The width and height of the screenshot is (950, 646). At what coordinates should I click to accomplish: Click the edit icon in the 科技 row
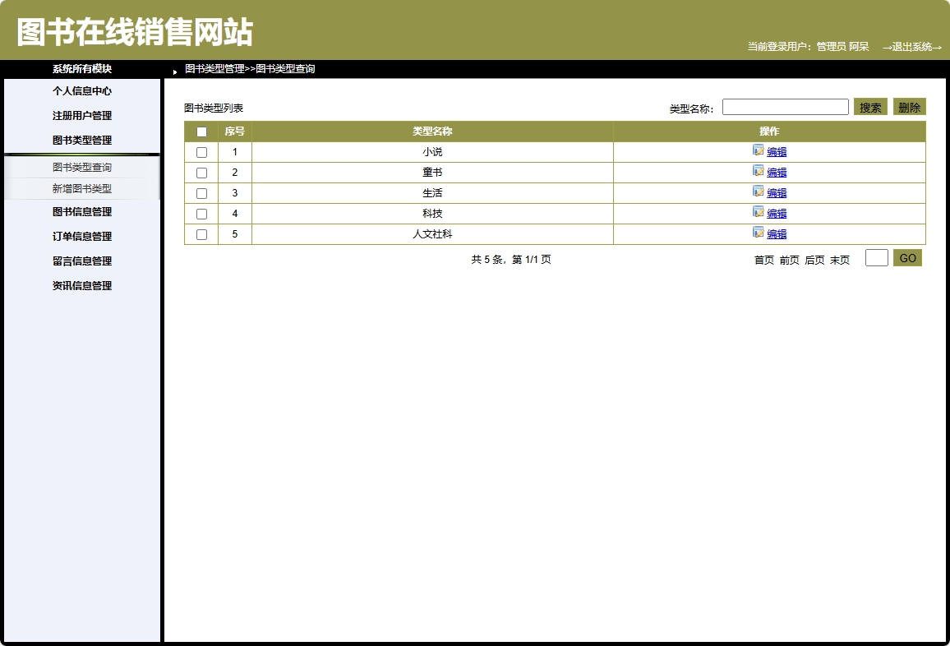[x=758, y=213]
